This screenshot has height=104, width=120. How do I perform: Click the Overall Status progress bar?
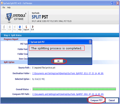(74, 89)
